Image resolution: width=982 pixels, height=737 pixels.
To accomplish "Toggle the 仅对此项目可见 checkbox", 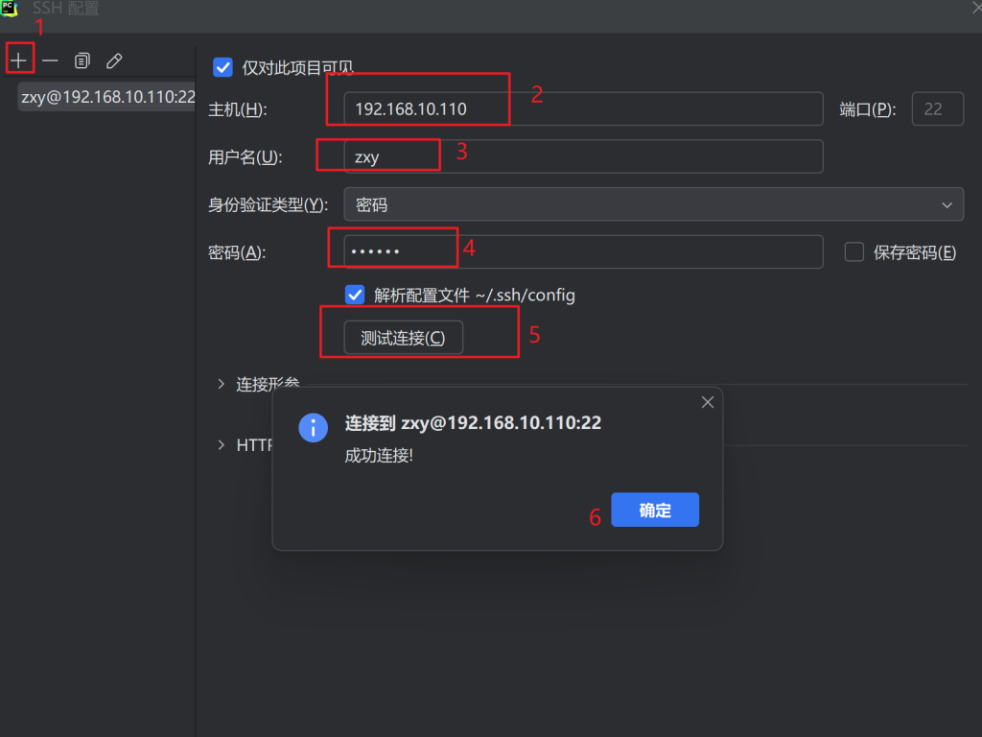I will click(x=222, y=67).
